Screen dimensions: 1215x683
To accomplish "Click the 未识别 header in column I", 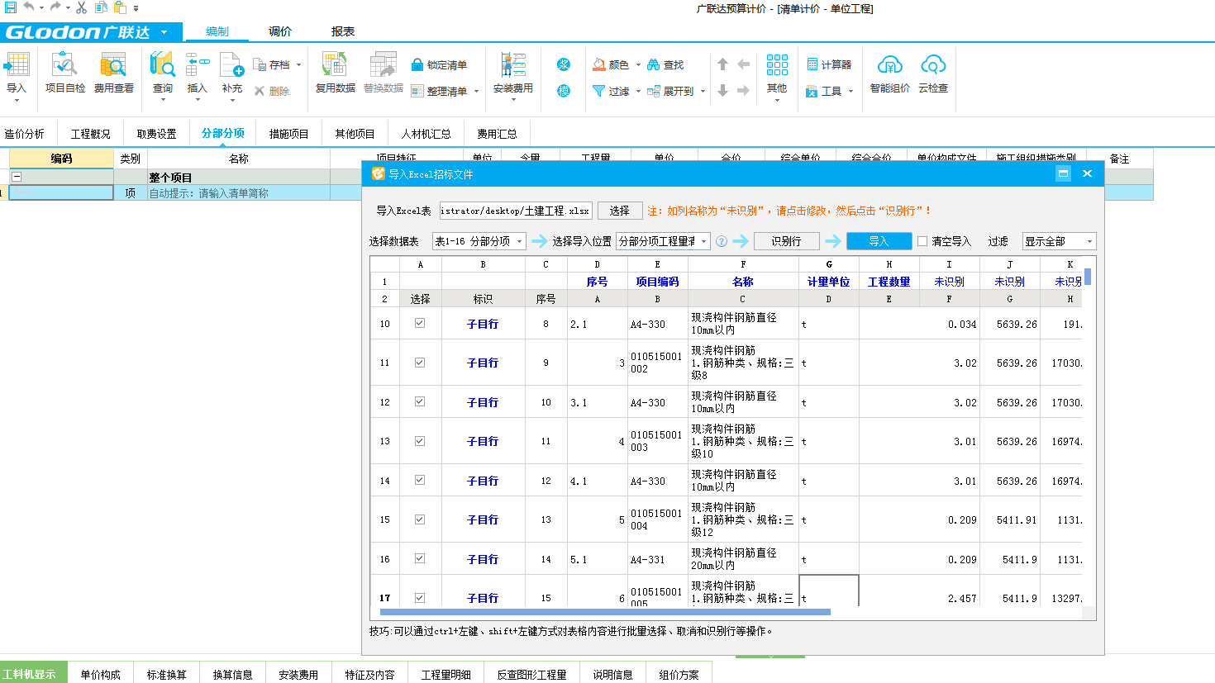I will (x=949, y=282).
